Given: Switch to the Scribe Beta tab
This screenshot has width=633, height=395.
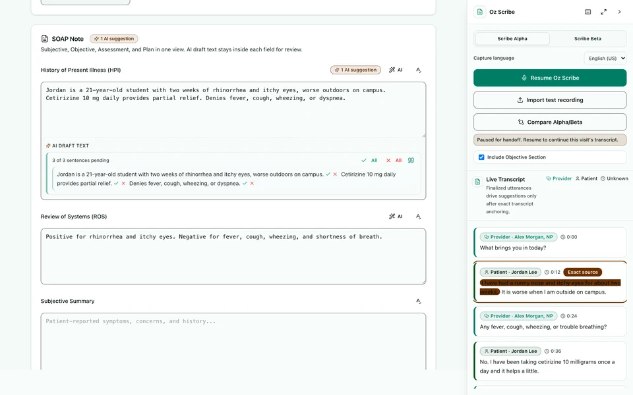Looking at the screenshot, I should click(x=588, y=39).
